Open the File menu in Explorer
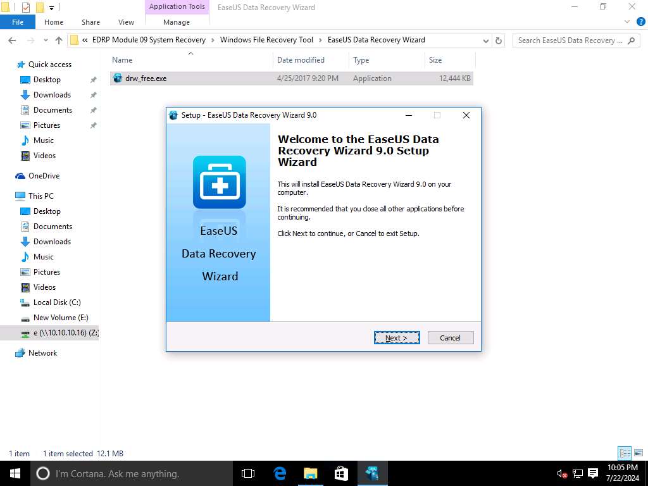Image resolution: width=648 pixels, height=486 pixels. [18, 22]
